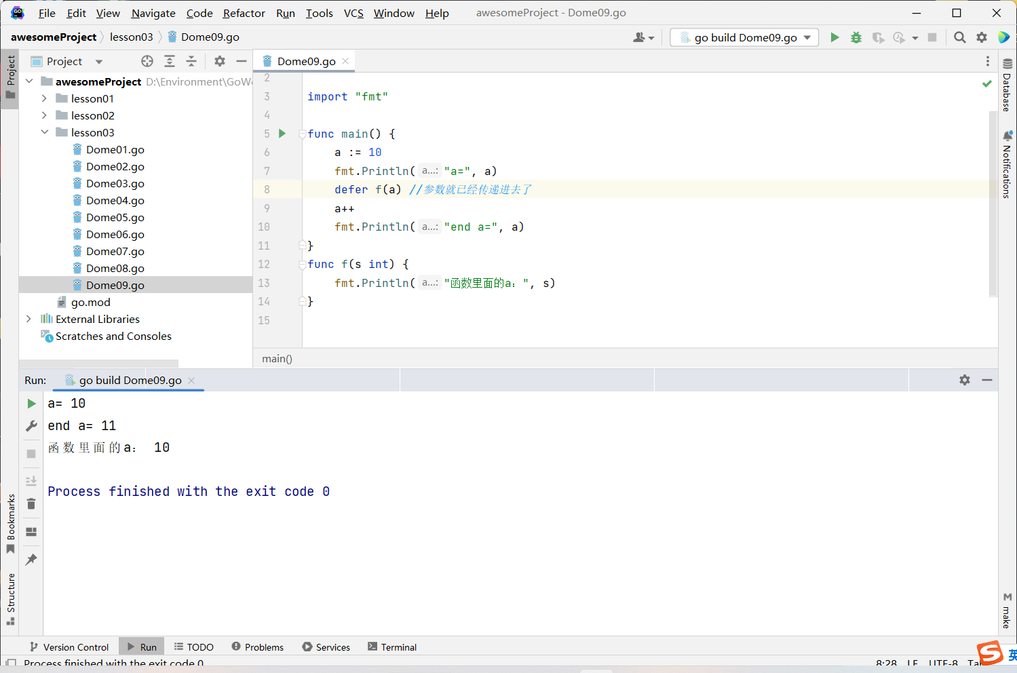Toggle the Bookmarks tool window on left edge
The width and height of the screenshot is (1017, 673).
click(x=10, y=522)
